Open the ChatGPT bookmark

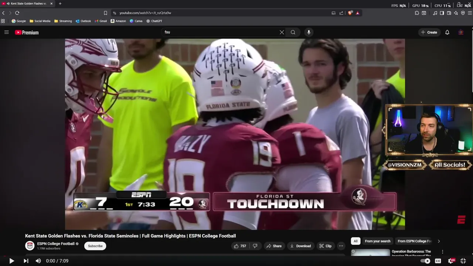click(x=154, y=21)
